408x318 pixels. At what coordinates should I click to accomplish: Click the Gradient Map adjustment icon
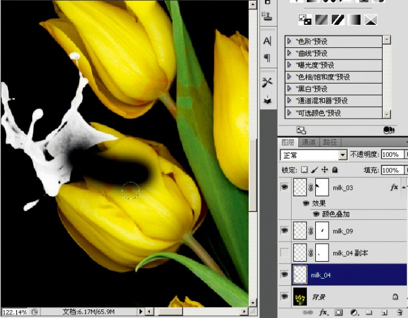(354, 20)
